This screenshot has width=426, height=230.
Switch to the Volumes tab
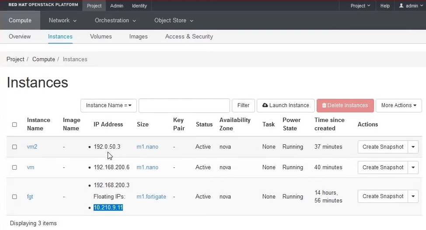101,37
